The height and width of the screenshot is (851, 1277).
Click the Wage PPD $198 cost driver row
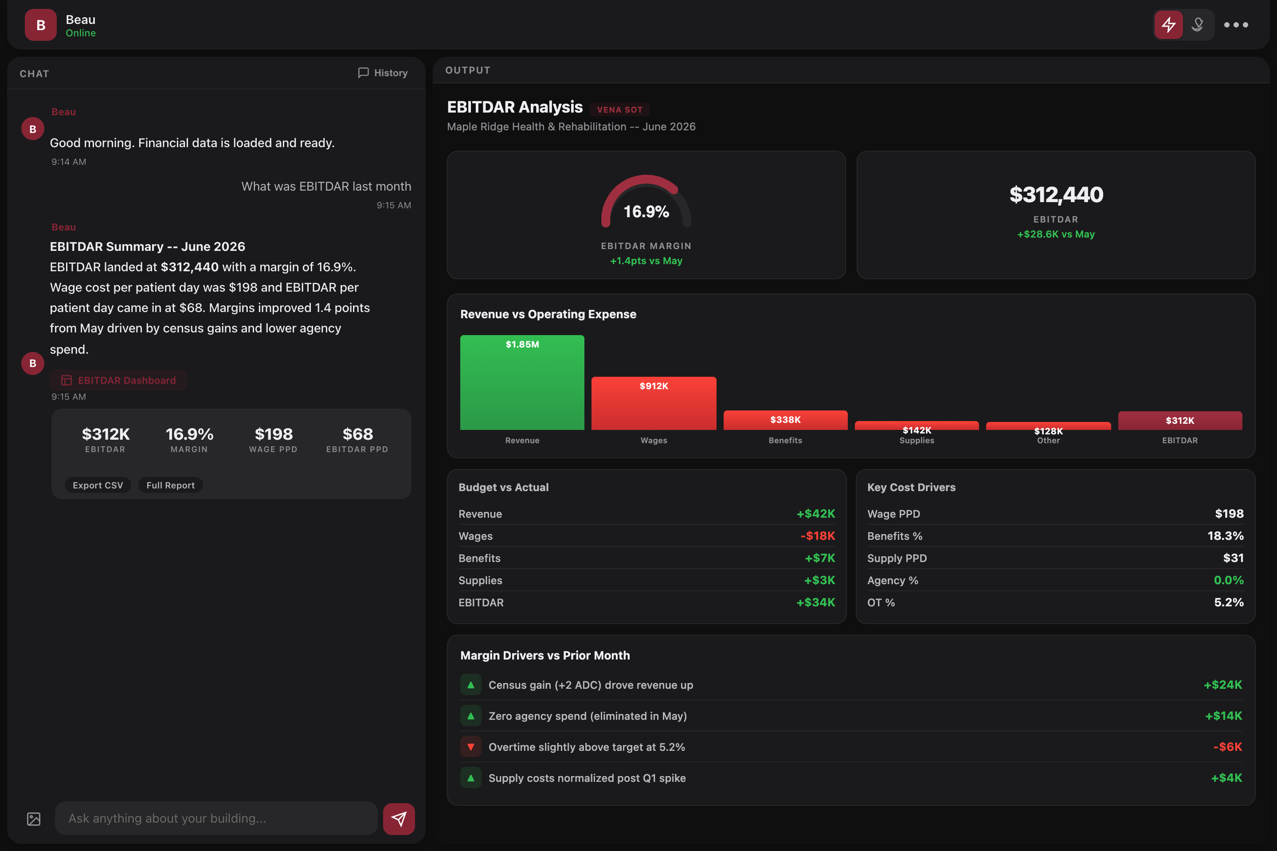click(1055, 513)
